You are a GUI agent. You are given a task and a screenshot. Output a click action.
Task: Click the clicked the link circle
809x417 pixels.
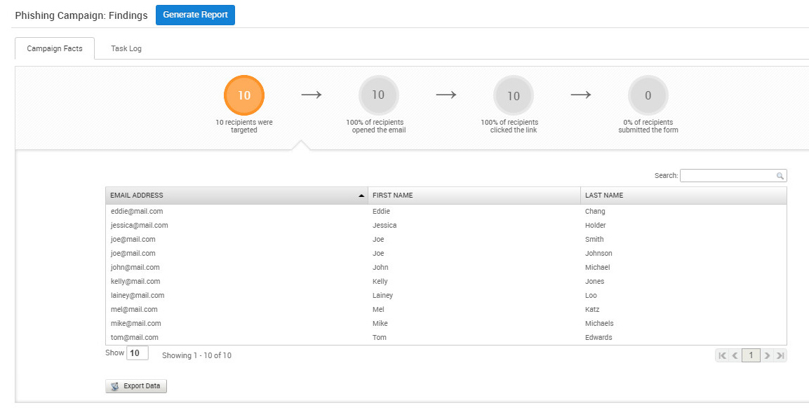514,95
